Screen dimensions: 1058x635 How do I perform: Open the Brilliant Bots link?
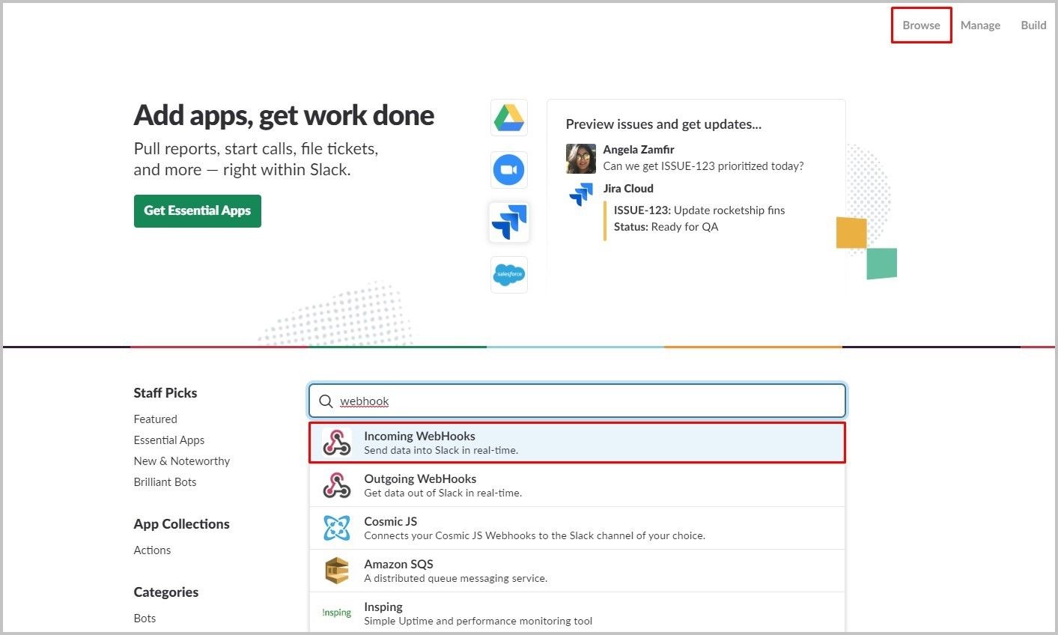[165, 482]
